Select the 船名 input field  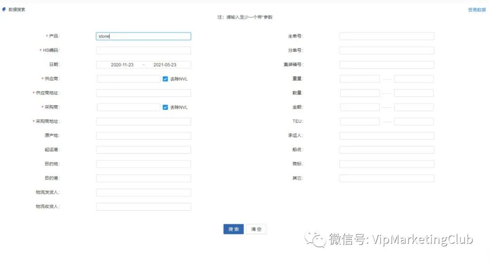click(386, 150)
